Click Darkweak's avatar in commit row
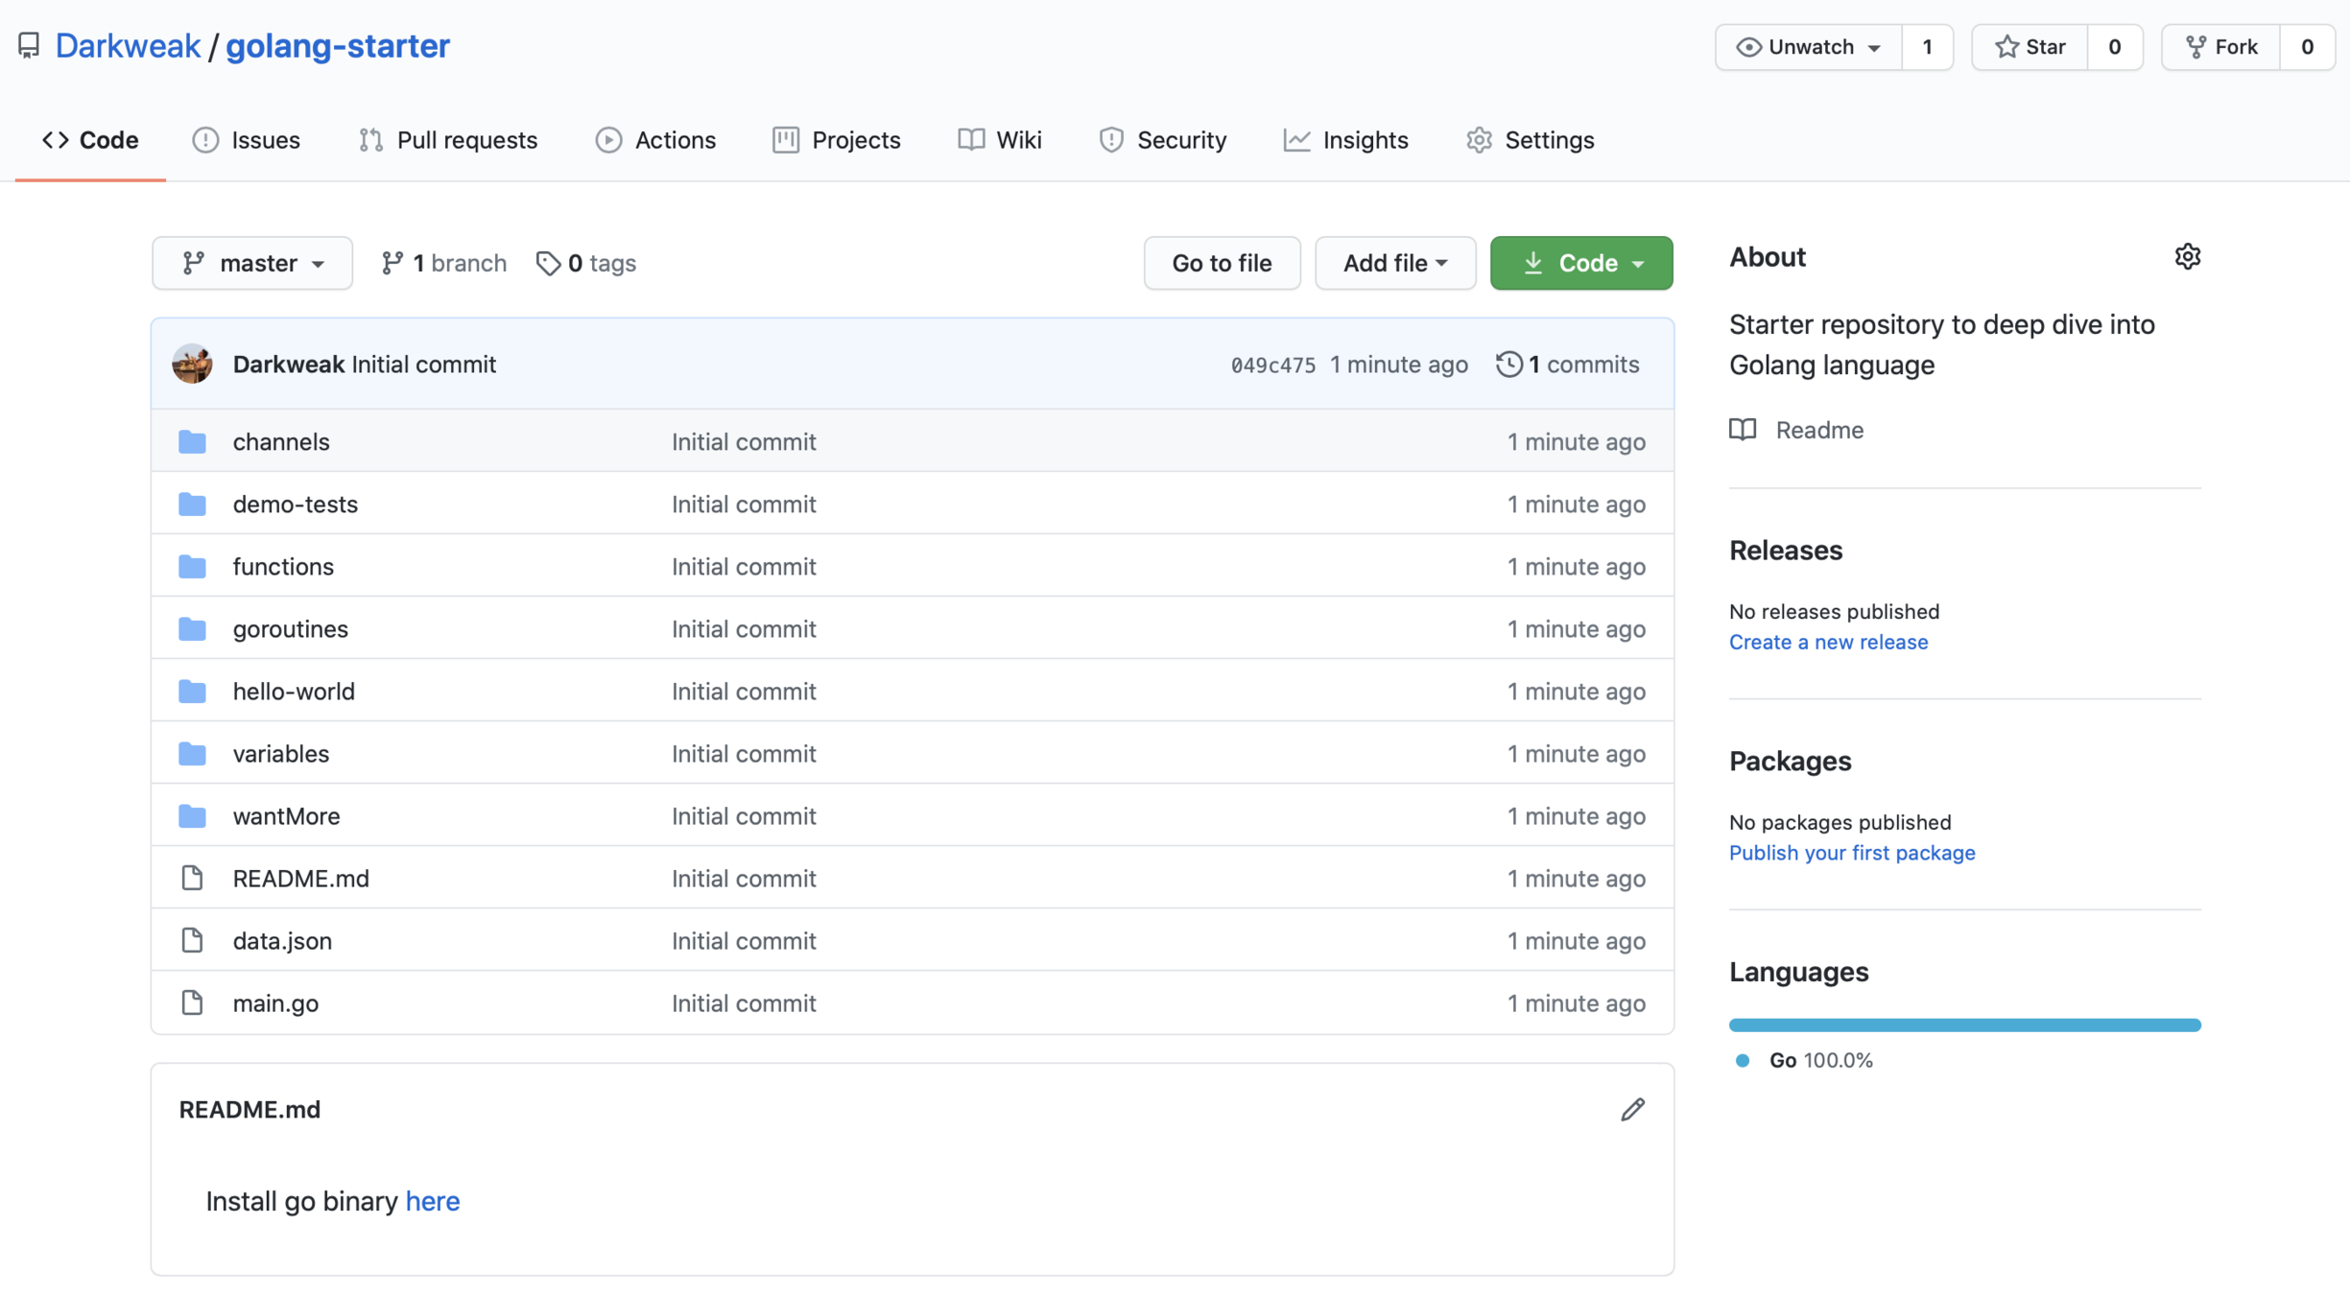 click(192, 365)
